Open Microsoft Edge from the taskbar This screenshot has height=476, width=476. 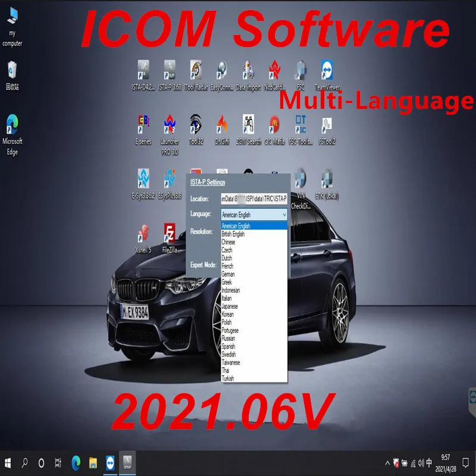[x=76, y=464]
